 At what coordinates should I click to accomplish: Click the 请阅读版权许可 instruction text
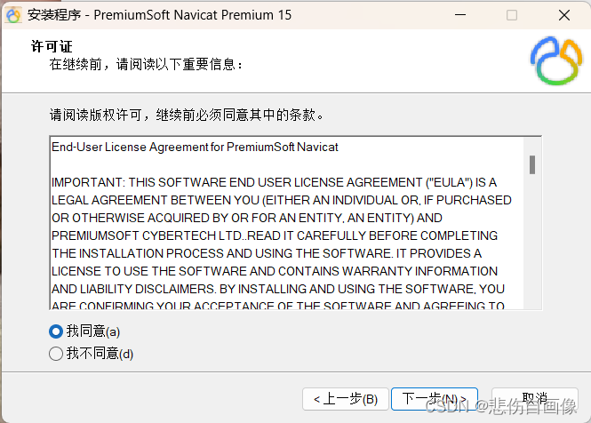pyautogui.click(x=187, y=115)
